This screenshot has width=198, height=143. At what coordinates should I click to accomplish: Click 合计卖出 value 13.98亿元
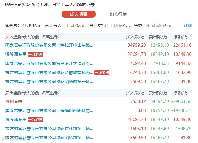click(x=120, y=25)
